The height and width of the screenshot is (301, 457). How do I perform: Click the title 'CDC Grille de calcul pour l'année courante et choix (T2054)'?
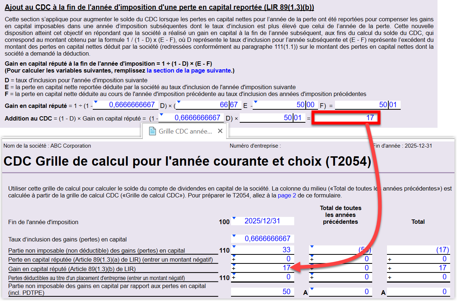(x=187, y=161)
